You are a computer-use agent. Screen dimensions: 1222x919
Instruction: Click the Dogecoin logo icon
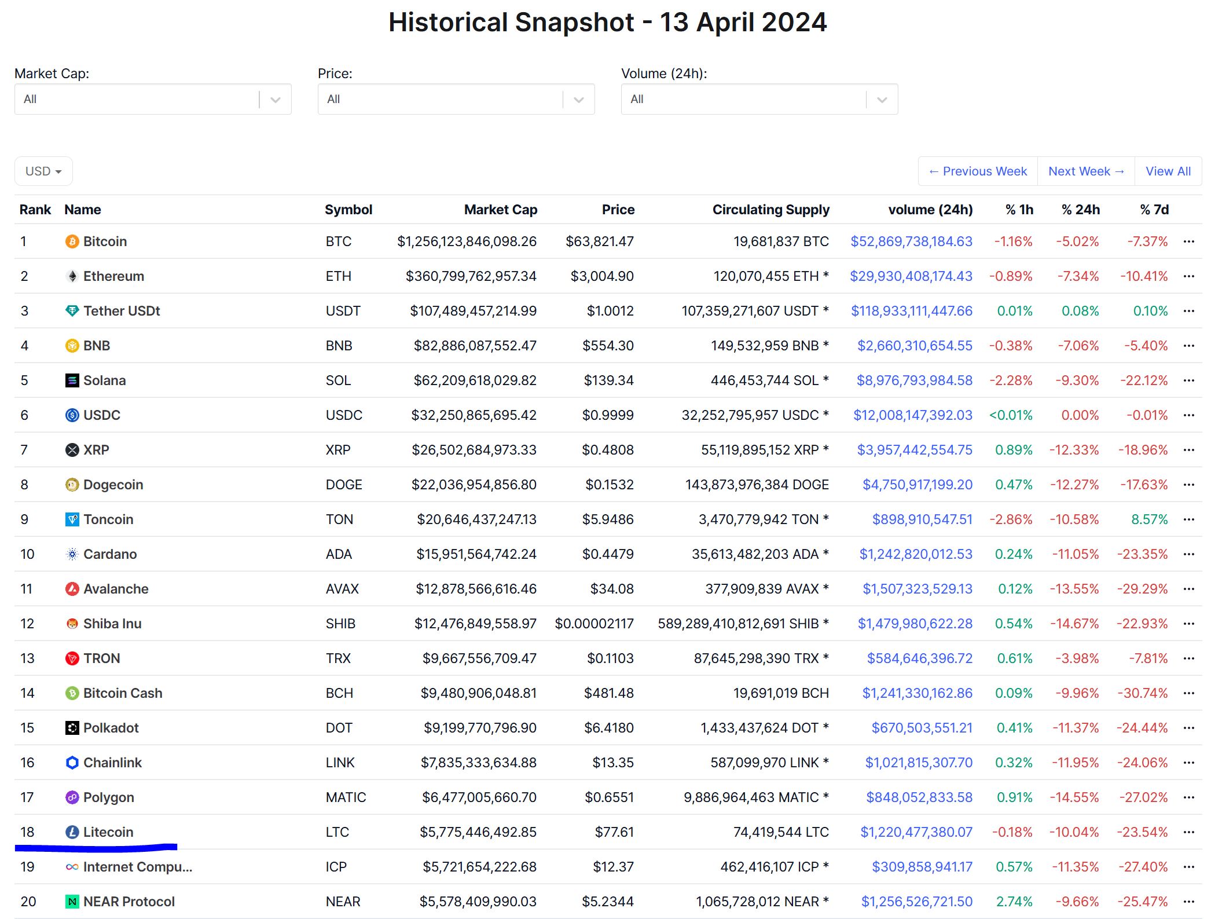click(x=72, y=485)
